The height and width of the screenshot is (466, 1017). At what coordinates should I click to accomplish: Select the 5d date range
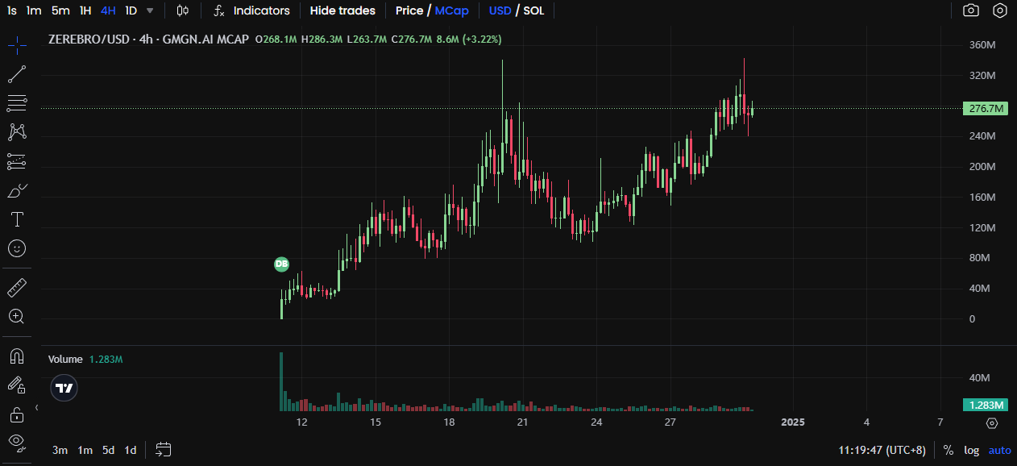point(108,450)
